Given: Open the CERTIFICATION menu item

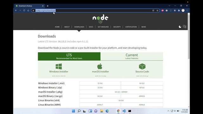Looking at the screenshot, I should coord(131,27).
